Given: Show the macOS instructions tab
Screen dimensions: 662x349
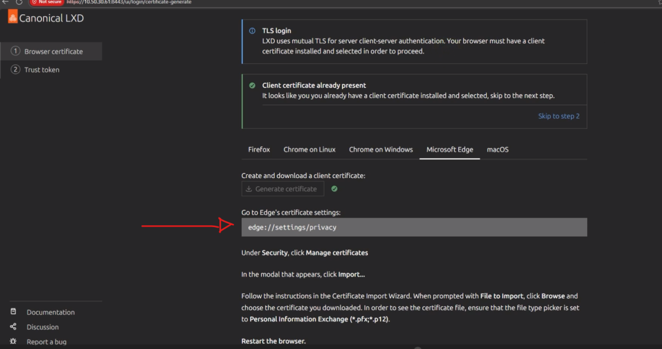Looking at the screenshot, I should click(x=497, y=150).
